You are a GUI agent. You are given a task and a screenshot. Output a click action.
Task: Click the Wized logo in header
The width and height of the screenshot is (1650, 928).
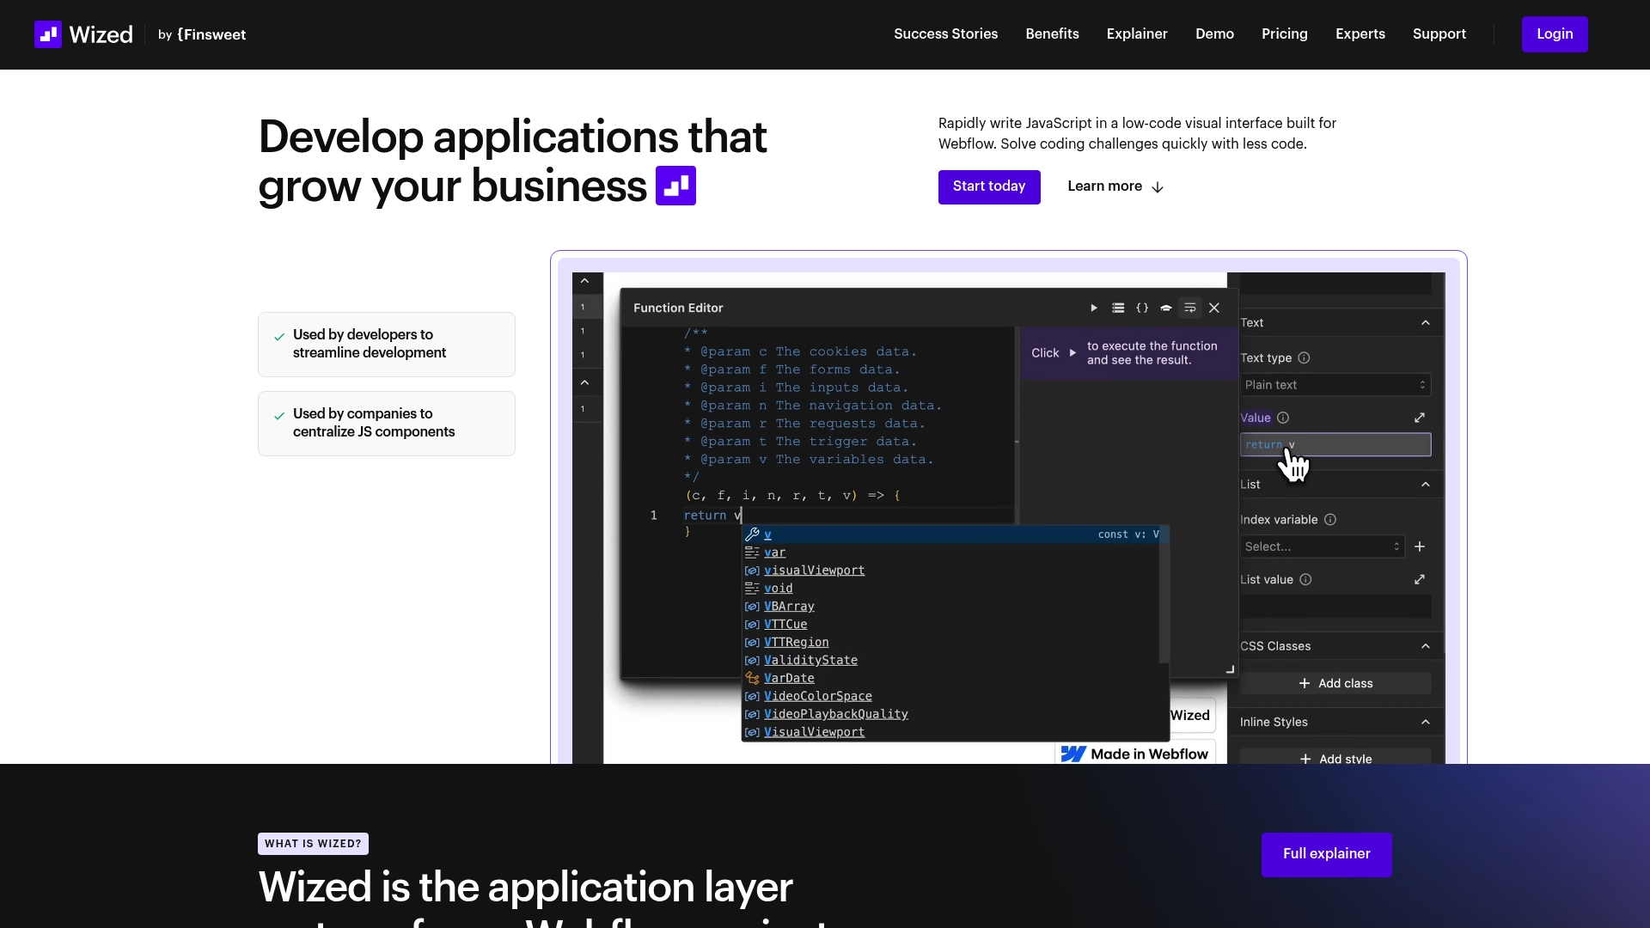tap(83, 34)
